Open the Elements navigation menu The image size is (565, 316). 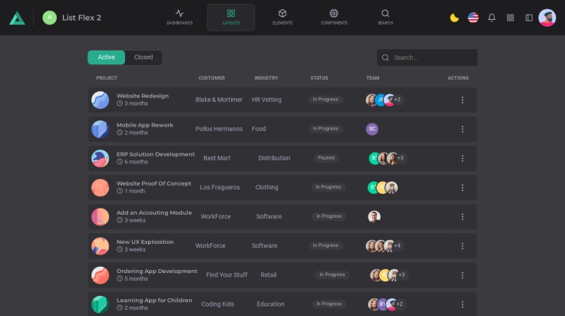[282, 17]
